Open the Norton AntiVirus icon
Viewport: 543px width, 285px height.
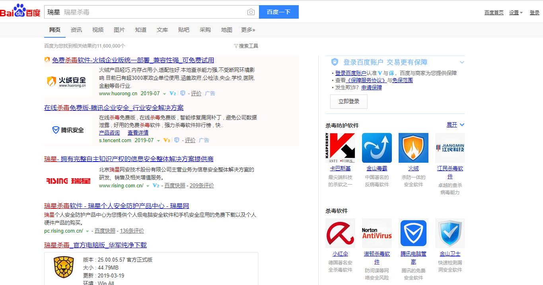[x=377, y=233]
